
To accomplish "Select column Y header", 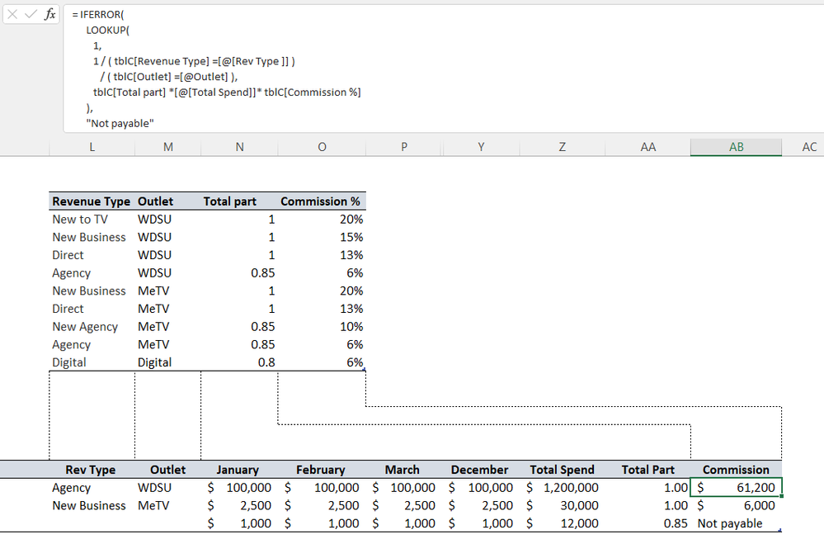I will tap(481, 147).
